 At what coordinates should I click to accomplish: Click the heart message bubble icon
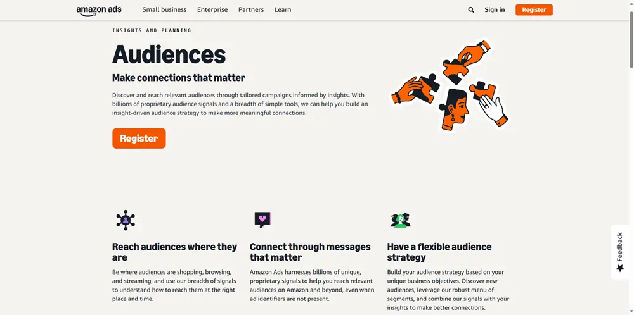(262, 219)
